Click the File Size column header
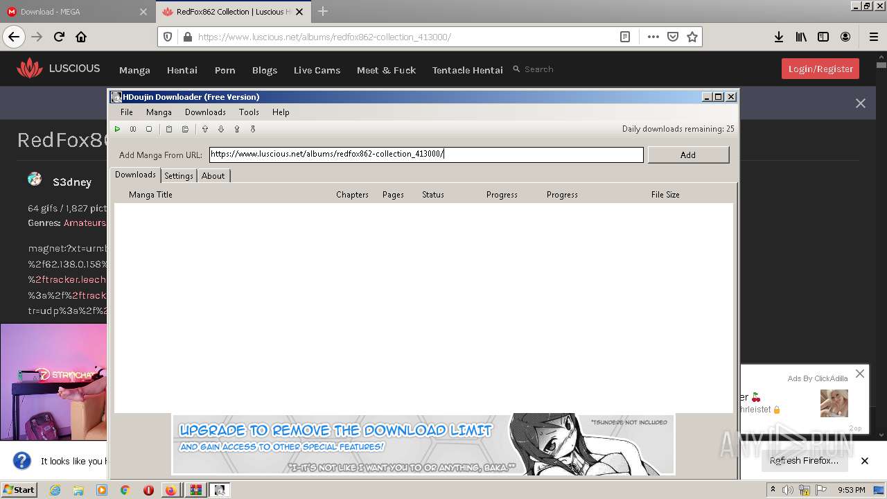The height and width of the screenshot is (499, 887). pyautogui.click(x=665, y=195)
